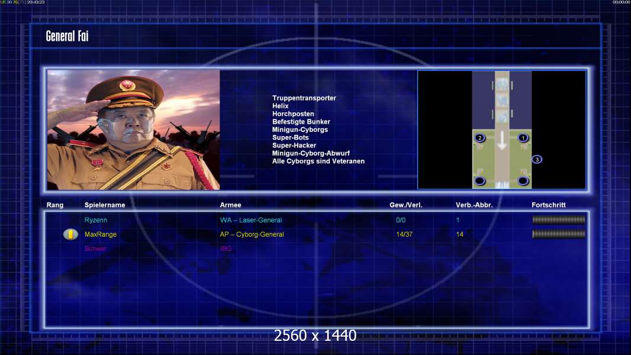Viewport: 631px width, 355px height.
Task: Click the Minigun-Cyborg-Abwurf entry
Action: [311, 153]
